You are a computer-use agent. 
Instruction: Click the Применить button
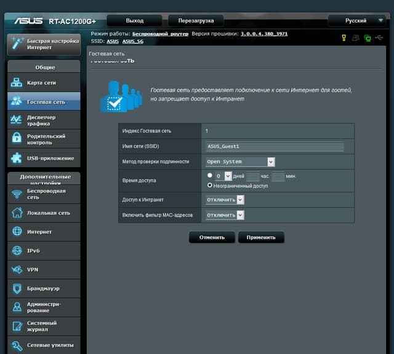[261, 237]
